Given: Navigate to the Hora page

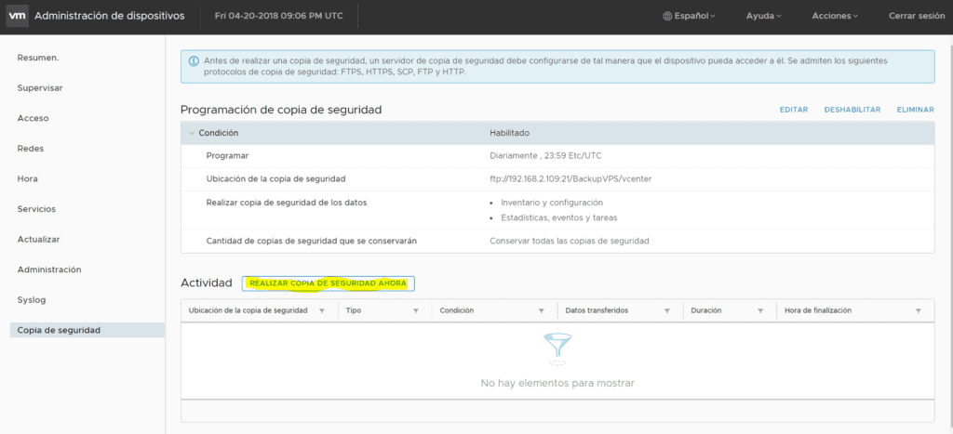Looking at the screenshot, I should pyautogui.click(x=28, y=179).
